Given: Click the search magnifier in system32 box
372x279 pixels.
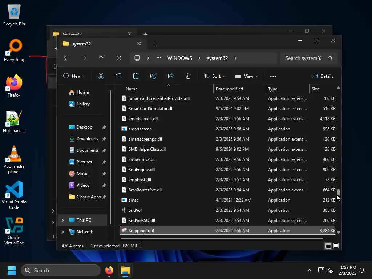Looking at the screenshot, I should click(x=330, y=58).
